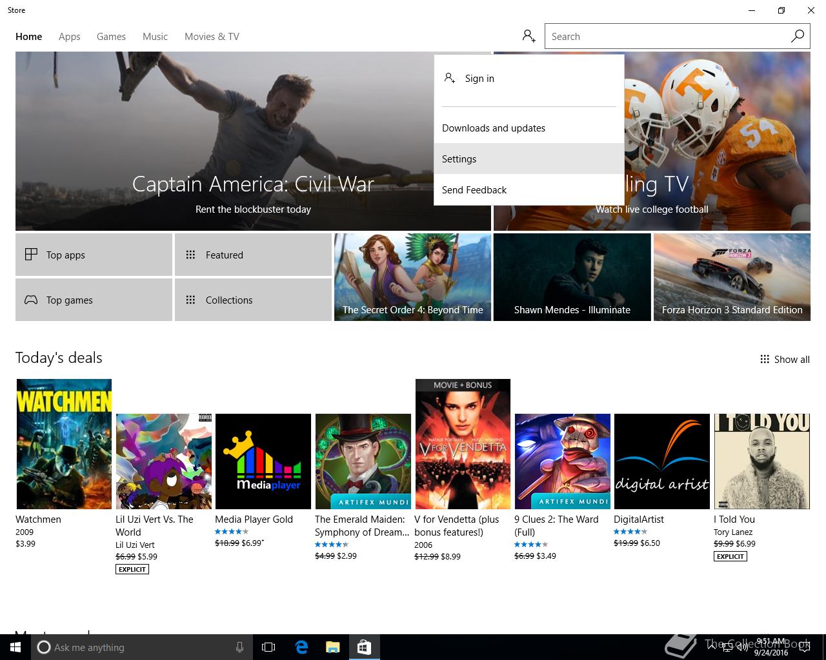Open the I Told You album cover
The width and height of the screenshot is (826, 660).
tap(761, 461)
